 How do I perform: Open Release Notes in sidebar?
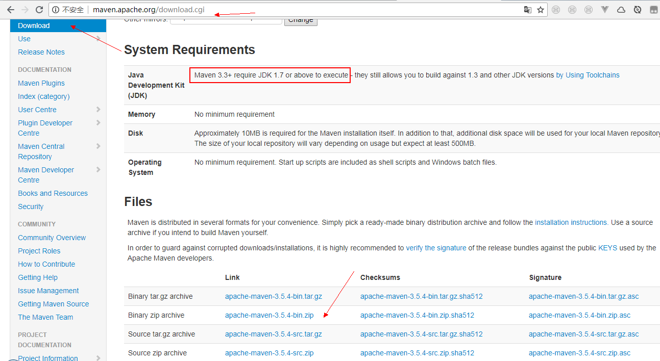click(x=41, y=52)
